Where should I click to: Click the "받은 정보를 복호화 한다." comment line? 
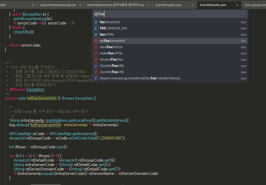(36, 85)
